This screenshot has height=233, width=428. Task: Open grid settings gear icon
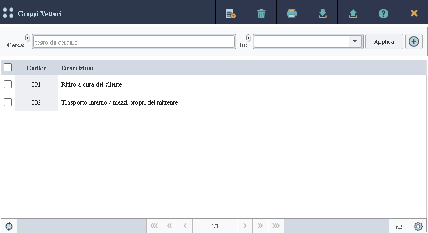click(x=418, y=226)
